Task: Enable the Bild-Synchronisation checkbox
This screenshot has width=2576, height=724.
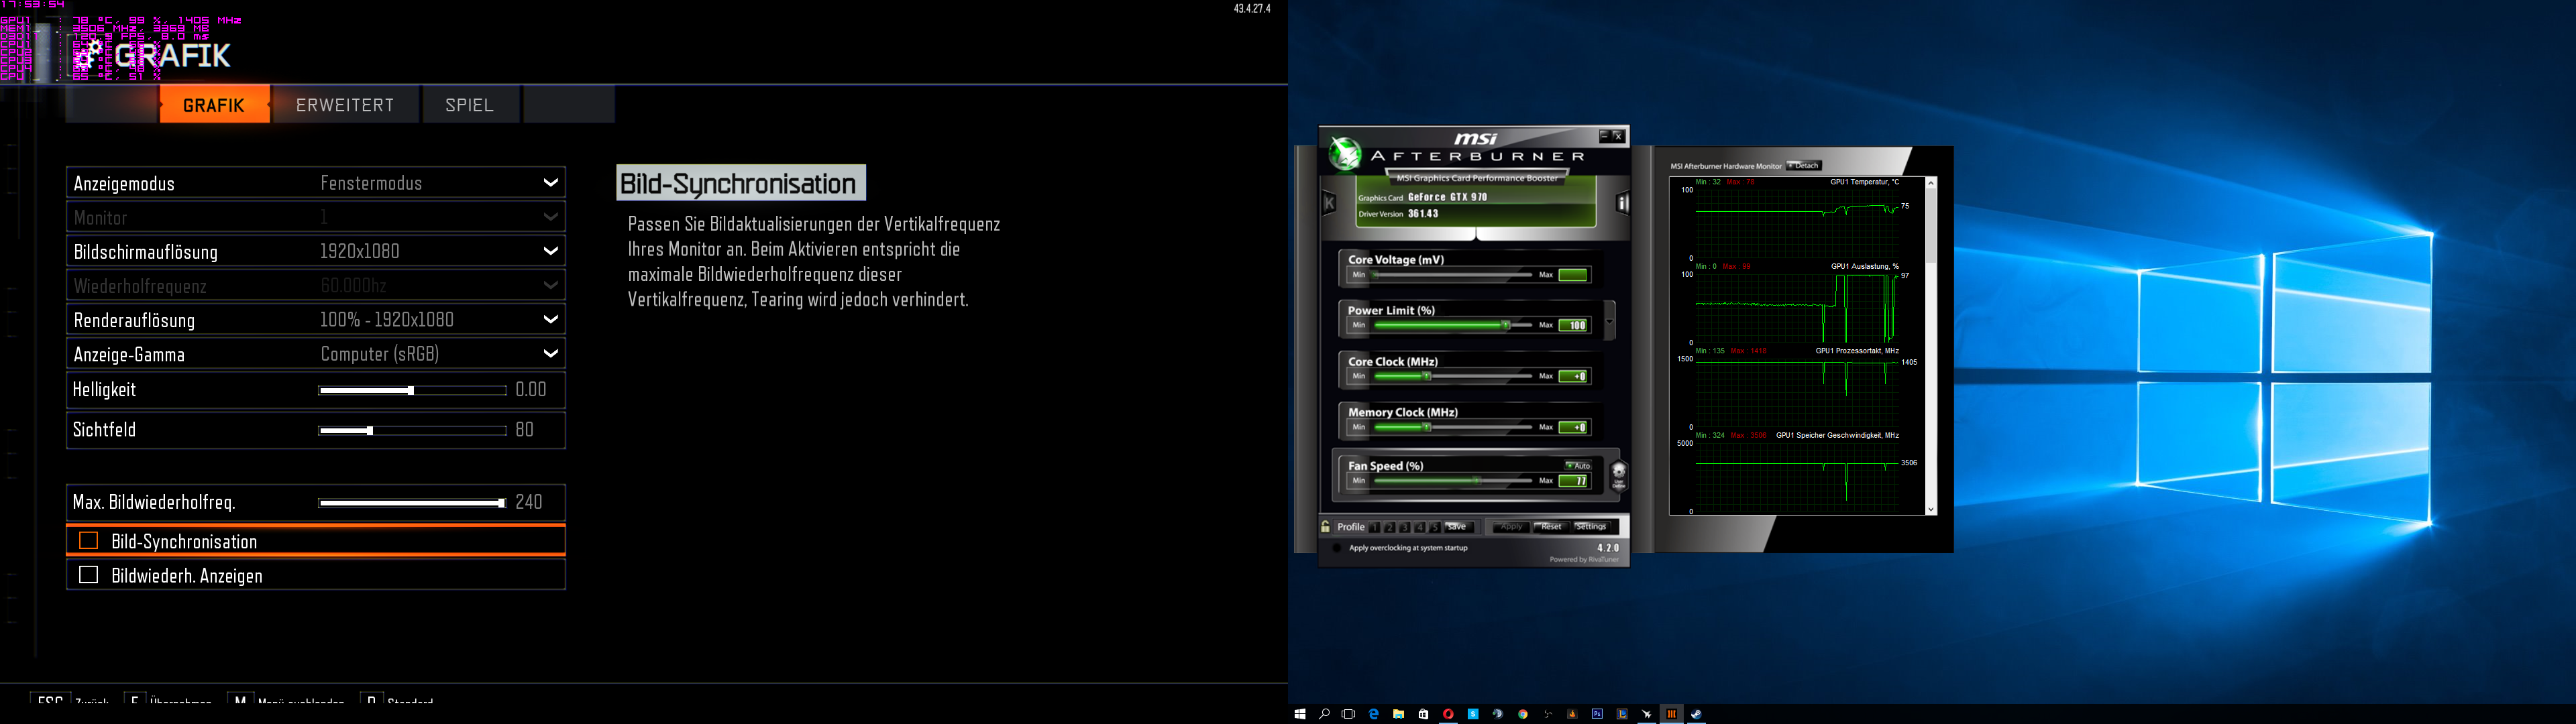Action: pos(88,541)
